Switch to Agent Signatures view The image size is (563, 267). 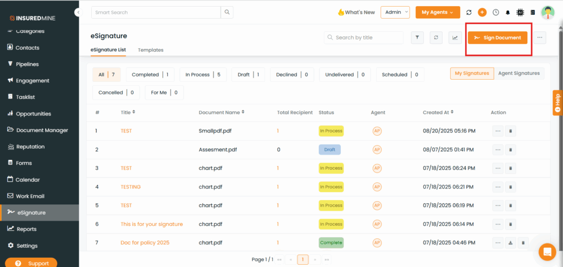(x=519, y=73)
